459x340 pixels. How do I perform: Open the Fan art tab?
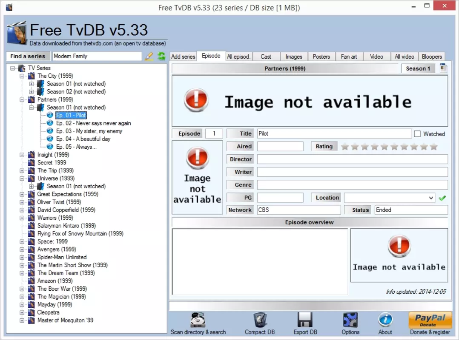click(349, 57)
